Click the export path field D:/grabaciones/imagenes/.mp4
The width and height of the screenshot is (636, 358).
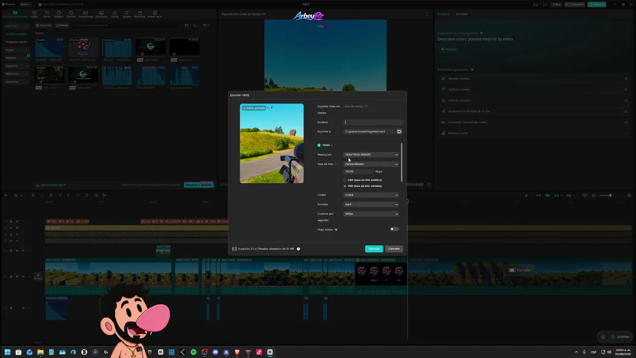coord(370,132)
